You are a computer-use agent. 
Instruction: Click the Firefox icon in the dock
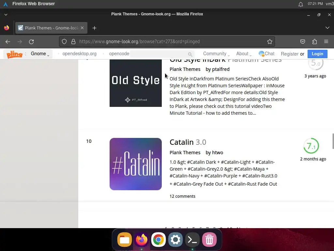[x=142, y=240]
